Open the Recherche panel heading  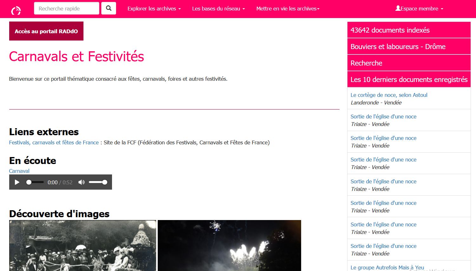point(409,63)
